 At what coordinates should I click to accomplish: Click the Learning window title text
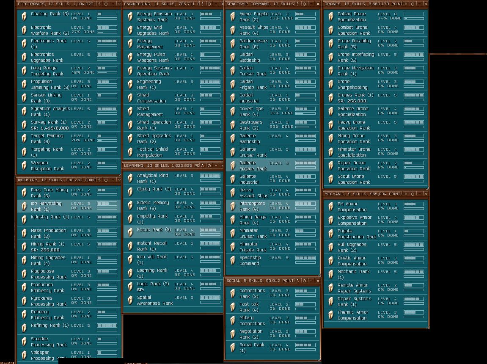click(x=162, y=165)
